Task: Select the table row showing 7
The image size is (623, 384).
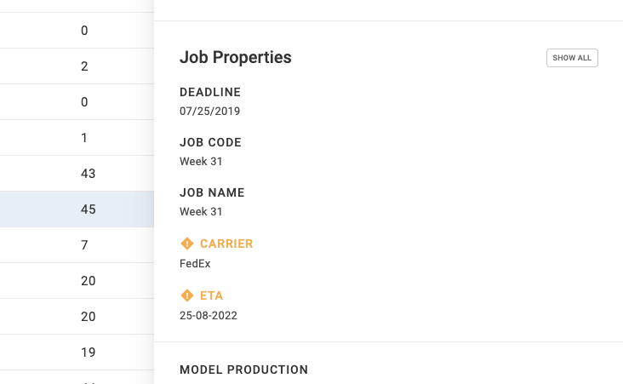Action: tap(77, 245)
